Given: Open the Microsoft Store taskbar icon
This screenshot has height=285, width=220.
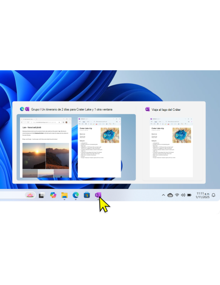Looking at the screenshot, I should pyautogui.click(x=87, y=195).
